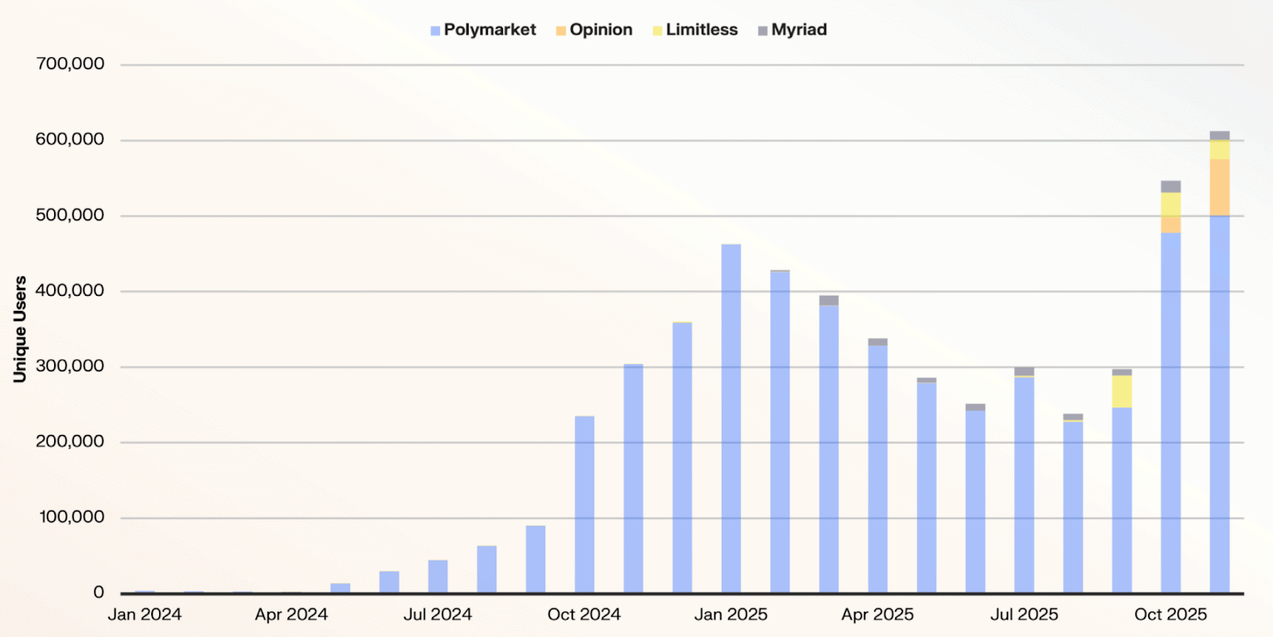The height and width of the screenshot is (637, 1273).
Task: Click the Oct 2025 x-axis label
Action: click(1170, 615)
